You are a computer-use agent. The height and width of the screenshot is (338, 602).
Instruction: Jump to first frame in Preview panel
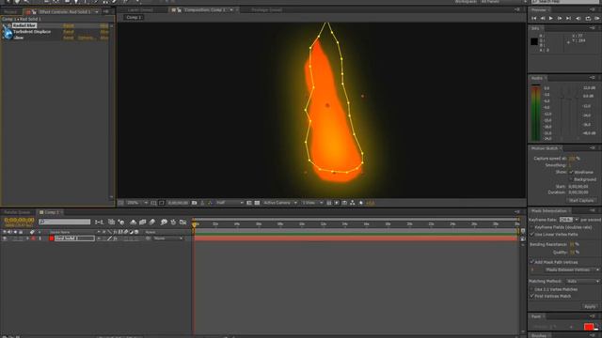coord(534,18)
